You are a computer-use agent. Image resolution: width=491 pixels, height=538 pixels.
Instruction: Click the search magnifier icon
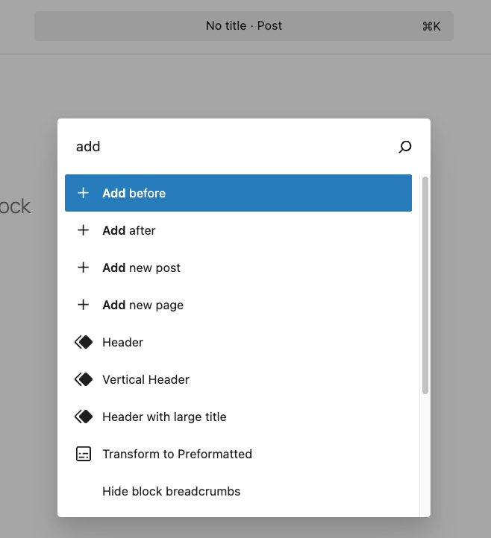click(x=404, y=147)
